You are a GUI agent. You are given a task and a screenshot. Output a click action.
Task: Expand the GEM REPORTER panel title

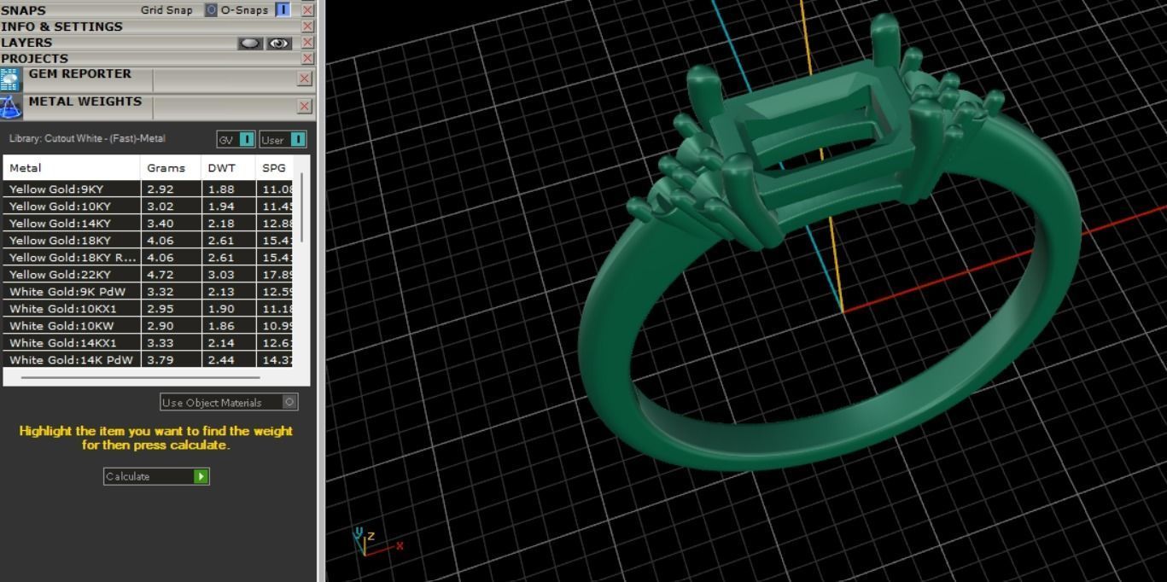coord(80,74)
